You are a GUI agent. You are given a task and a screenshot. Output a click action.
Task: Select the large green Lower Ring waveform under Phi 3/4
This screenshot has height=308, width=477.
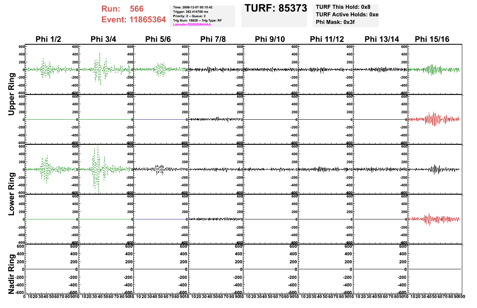[105, 169]
